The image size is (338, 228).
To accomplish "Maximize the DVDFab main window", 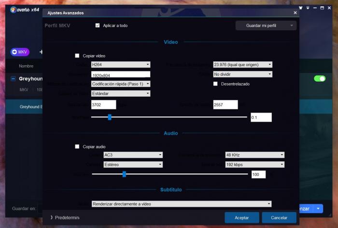I will click(322, 8).
